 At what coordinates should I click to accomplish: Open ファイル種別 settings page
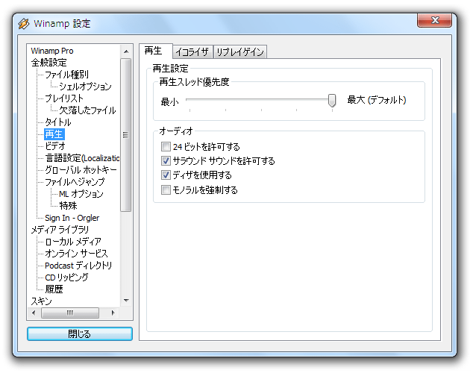tap(66, 75)
